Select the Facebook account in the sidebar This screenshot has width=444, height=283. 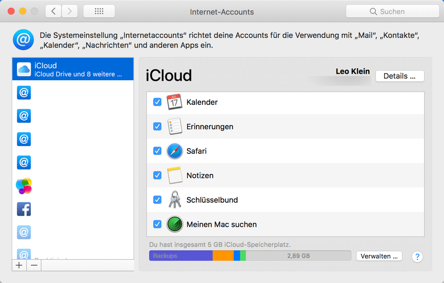[x=24, y=209]
